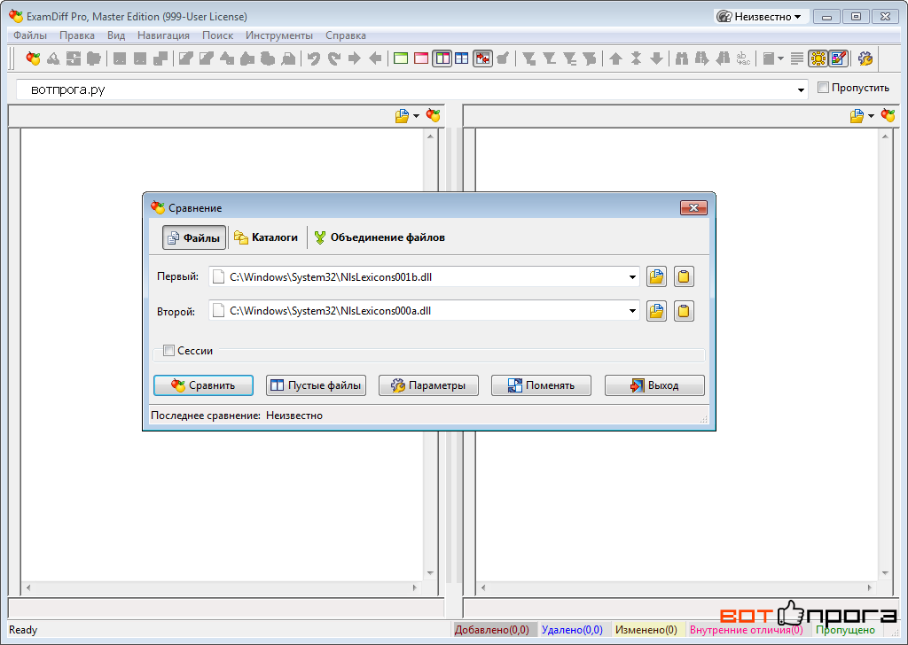Browse for the Первый file
The height and width of the screenshot is (645, 908).
656,276
